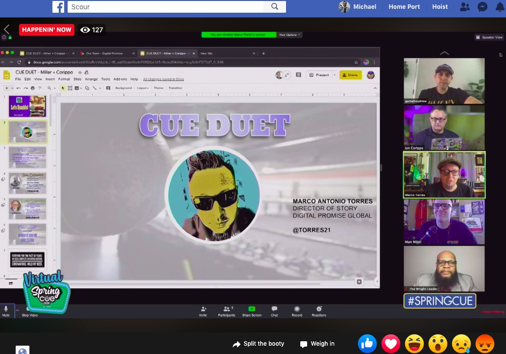Star the CUE DUET document title

80,72
